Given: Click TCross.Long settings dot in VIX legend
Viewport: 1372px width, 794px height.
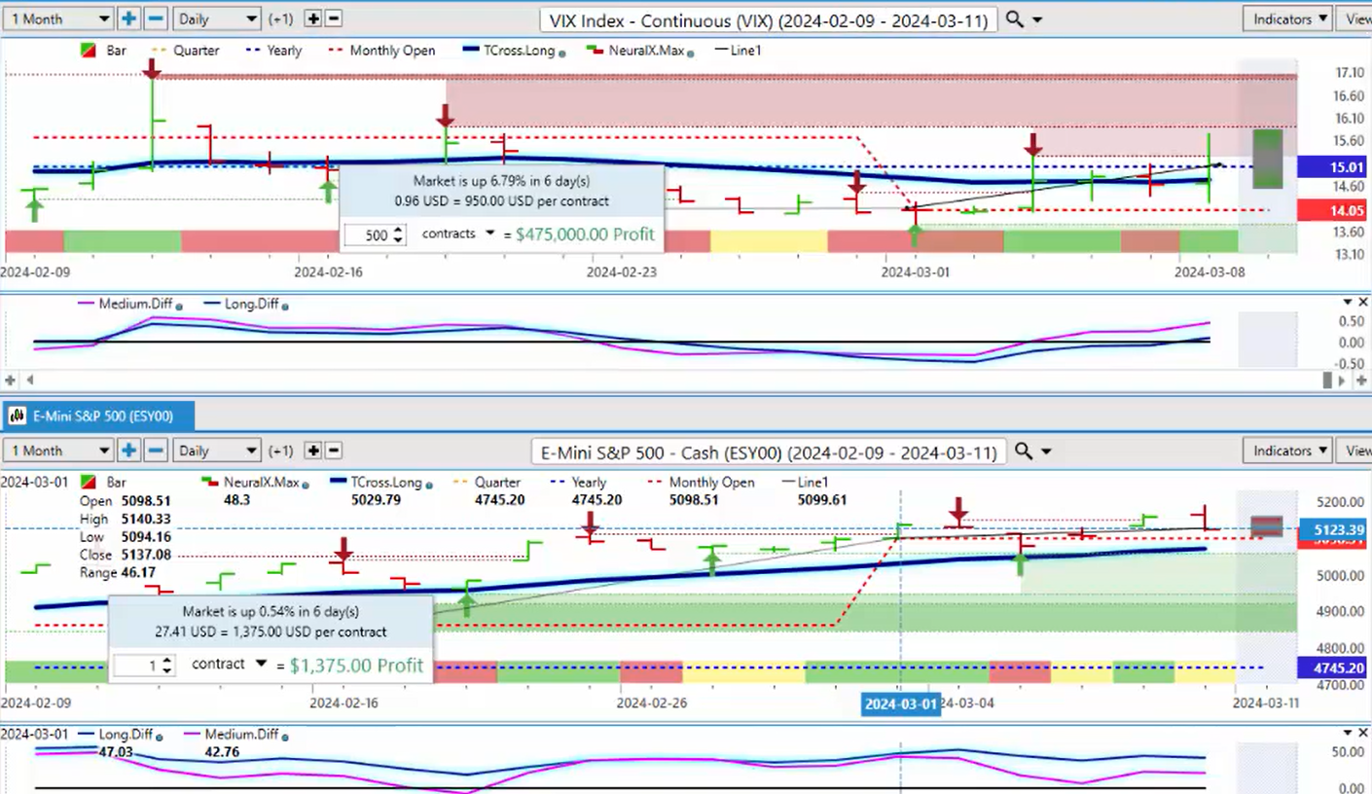Looking at the screenshot, I should (x=562, y=53).
